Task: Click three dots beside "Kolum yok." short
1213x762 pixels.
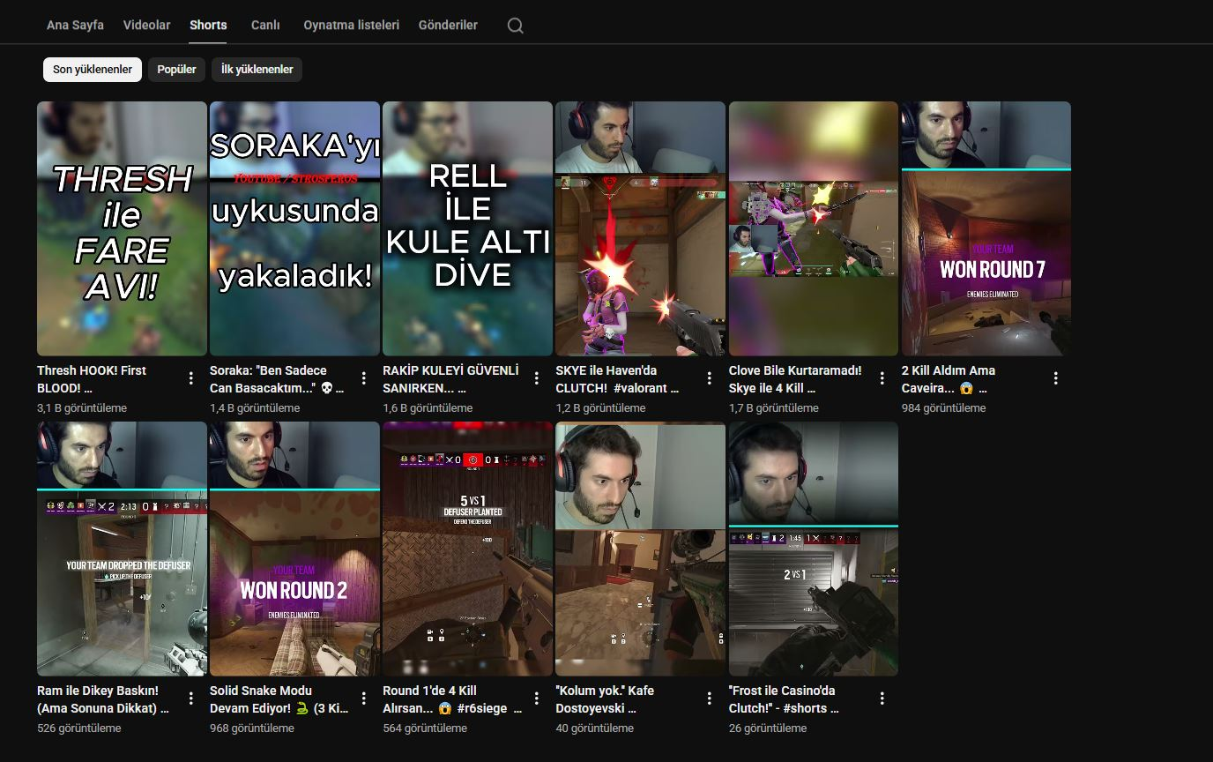Action: click(x=710, y=698)
